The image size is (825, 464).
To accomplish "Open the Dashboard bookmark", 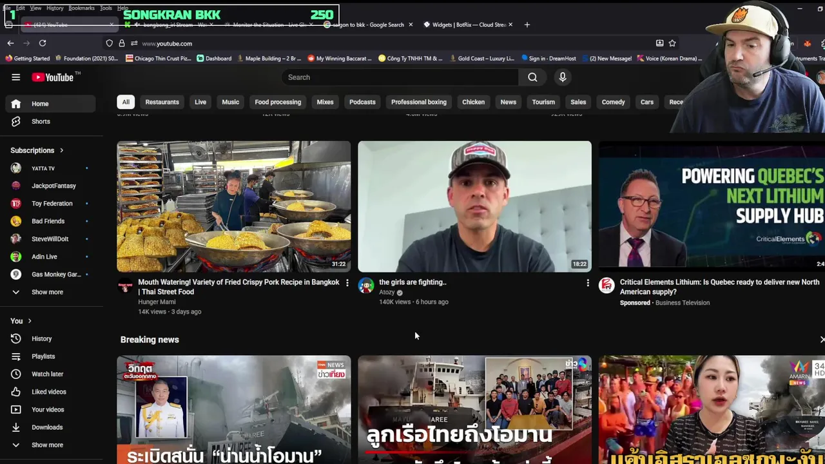I will pyautogui.click(x=214, y=58).
